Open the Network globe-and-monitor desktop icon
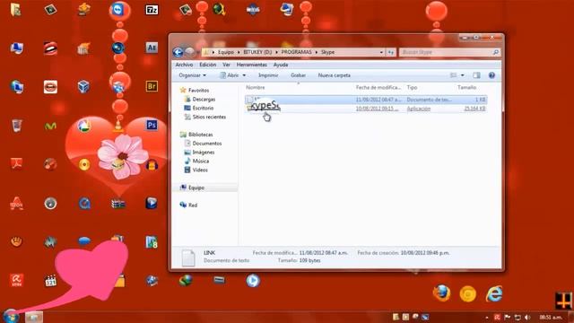 click(x=16, y=87)
